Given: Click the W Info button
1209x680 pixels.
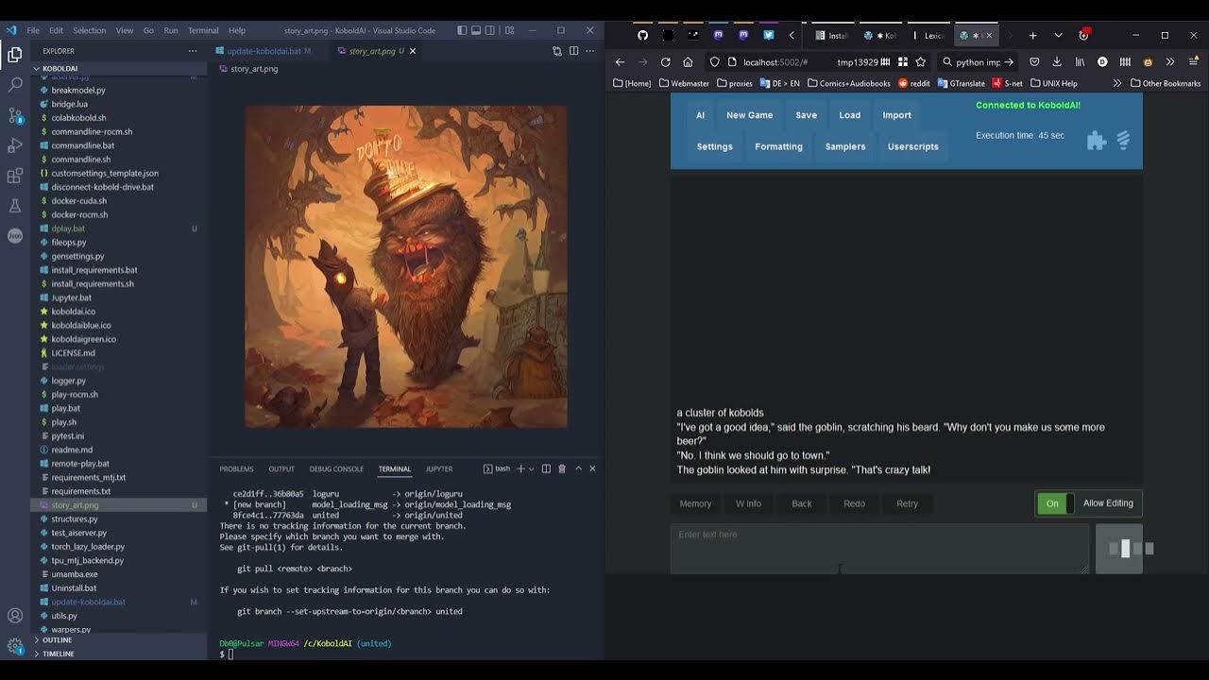Looking at the screenshot, I should point(748,503).
